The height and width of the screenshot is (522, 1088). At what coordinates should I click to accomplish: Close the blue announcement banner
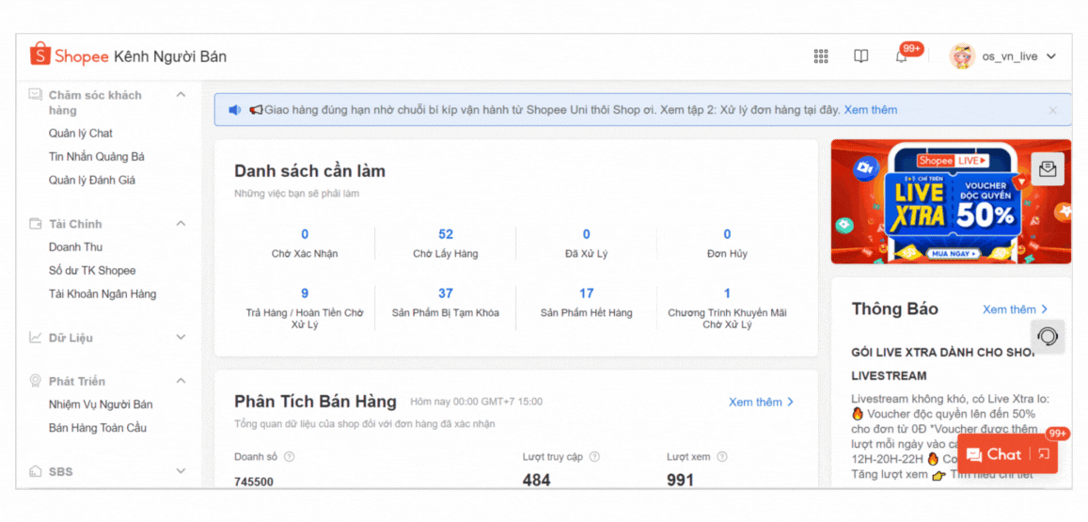pyautogui.click(x=1052, y=110)
